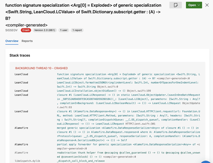Click BACKGROUND THREAD 10 - CRASHED header
The image size is (213, 163).
pyautogui.click(x=42, y=68)
